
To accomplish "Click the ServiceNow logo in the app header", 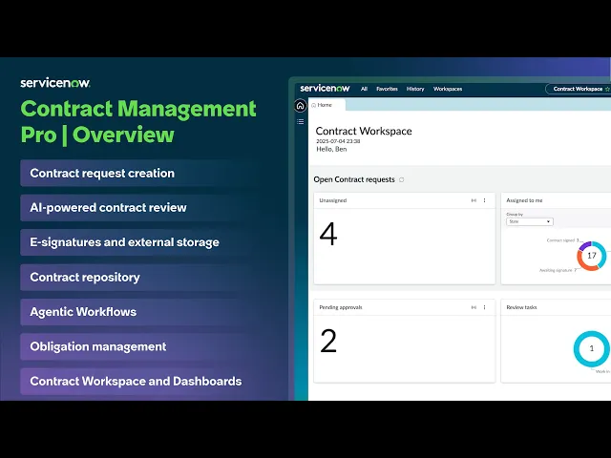I will [325, 89].
